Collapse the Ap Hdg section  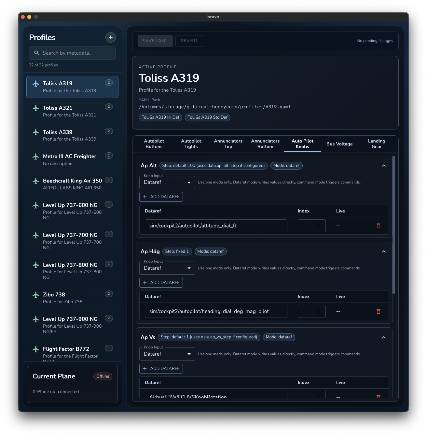point(384,252)
